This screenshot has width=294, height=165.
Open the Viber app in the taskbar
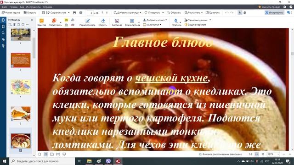pyautogui.click(x=108, y=161)
